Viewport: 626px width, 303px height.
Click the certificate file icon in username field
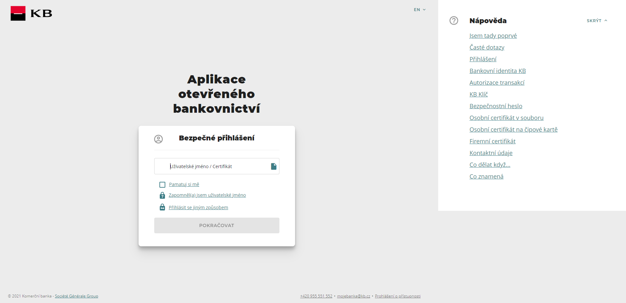(274, 166)
